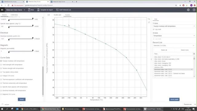Viewport: 197px width, 111px height.
Task: Click the Electrical resistivity slider handle
Action: pyautogui.click(x=33, y=38)
